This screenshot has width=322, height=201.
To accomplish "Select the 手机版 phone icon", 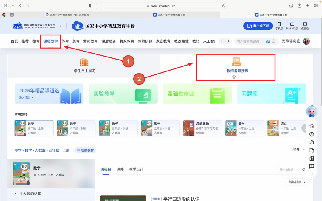I will pos(279,25).
